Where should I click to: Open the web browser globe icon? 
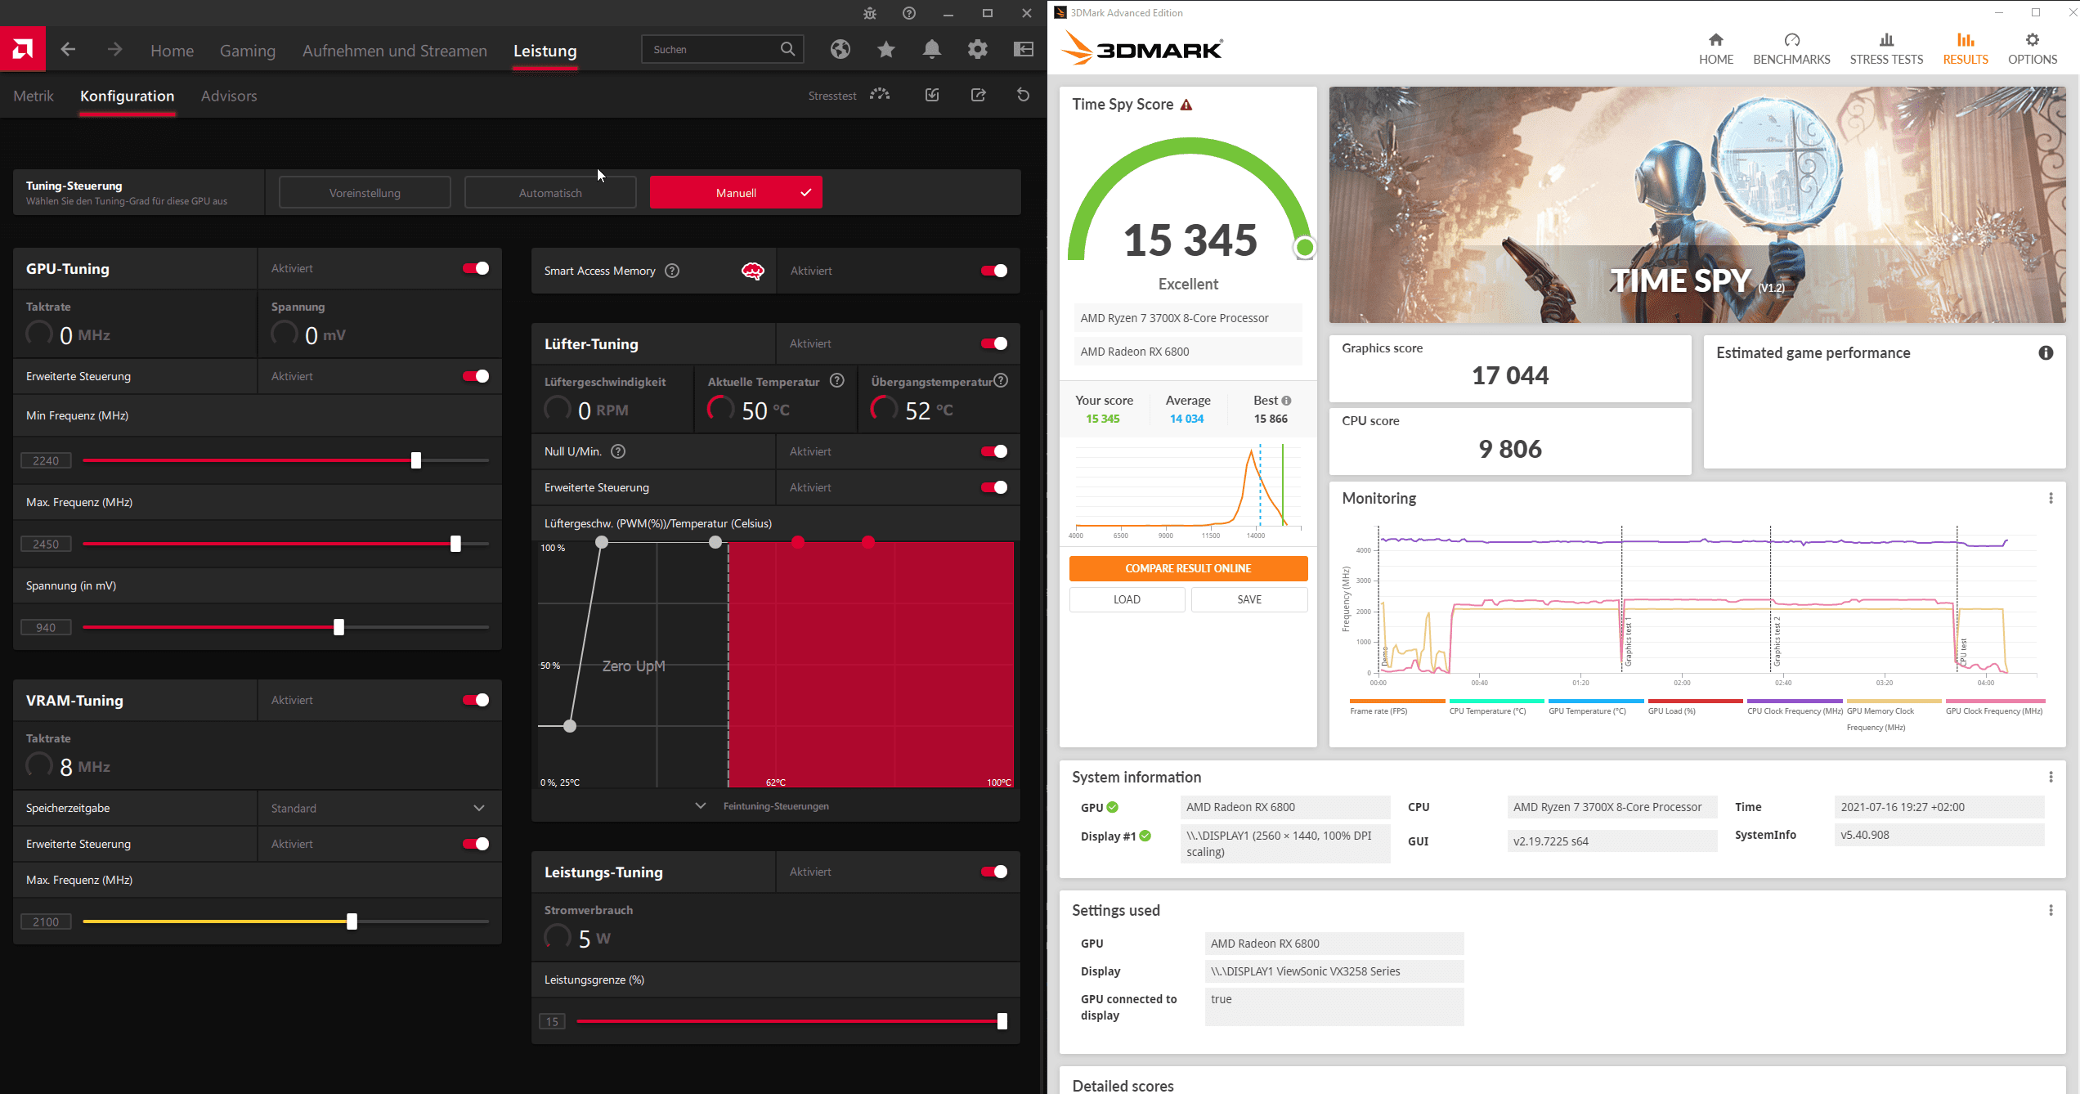840,49
